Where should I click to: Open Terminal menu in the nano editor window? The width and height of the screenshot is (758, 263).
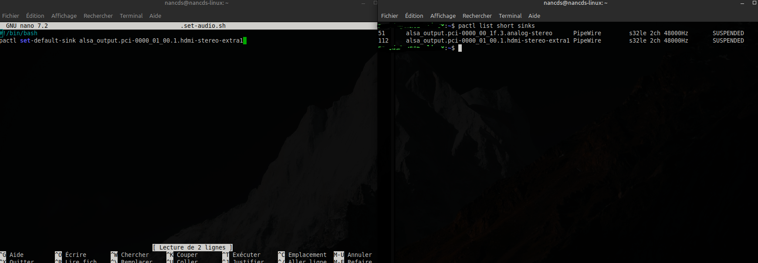[x=131, y=16]
